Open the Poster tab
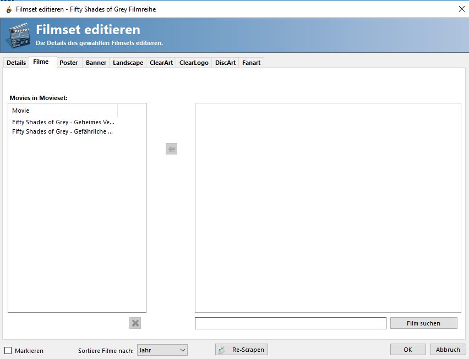469x359 pixels. click(x=68, y=63)
